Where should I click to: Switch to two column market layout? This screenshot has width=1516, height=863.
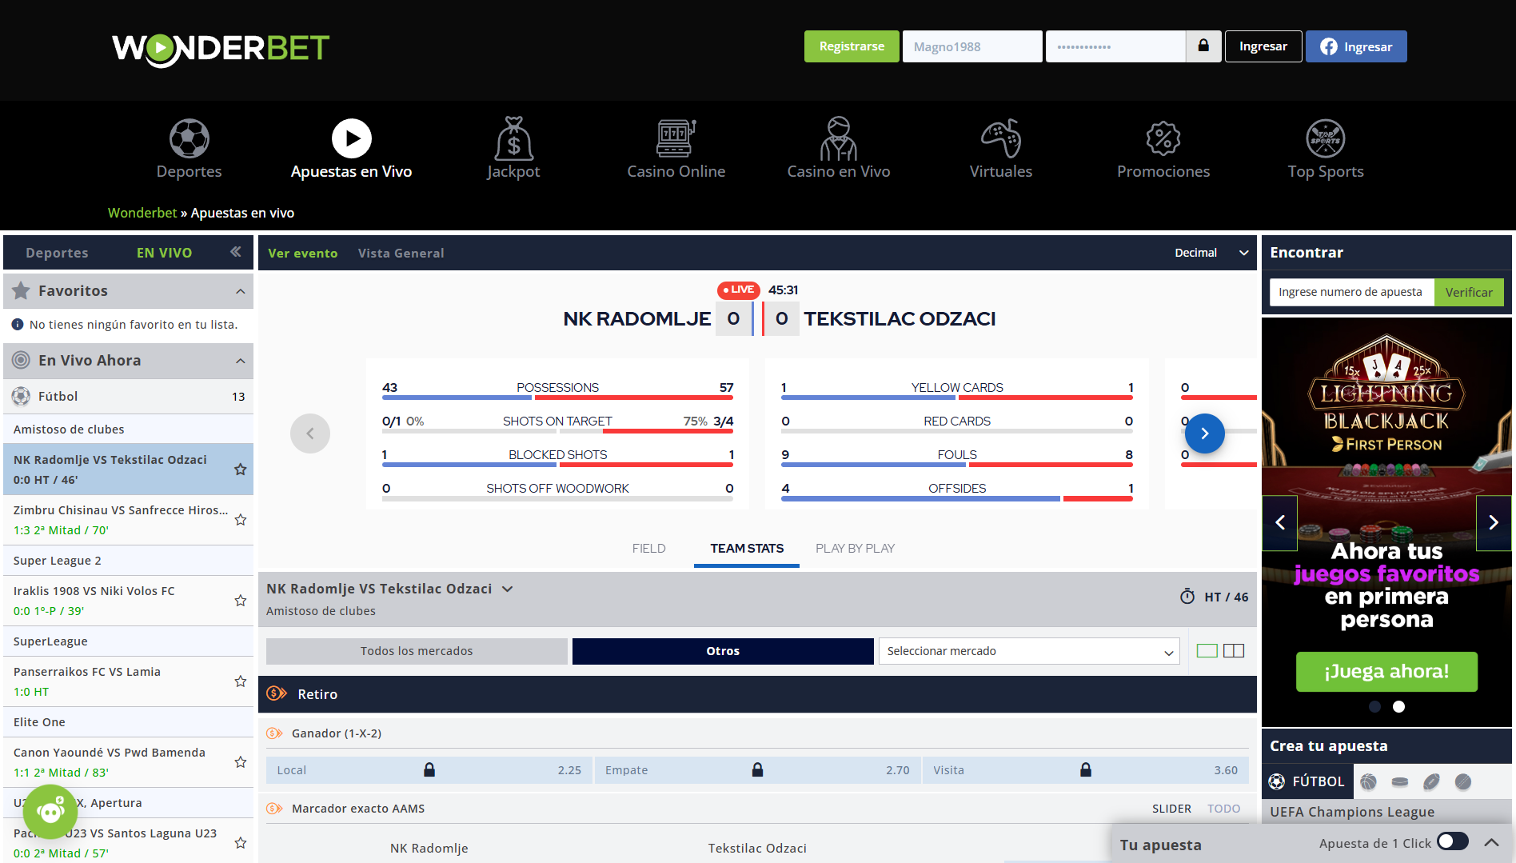point(1234,651)
